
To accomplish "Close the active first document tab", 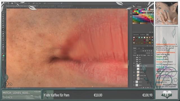I will pos(38,6).
